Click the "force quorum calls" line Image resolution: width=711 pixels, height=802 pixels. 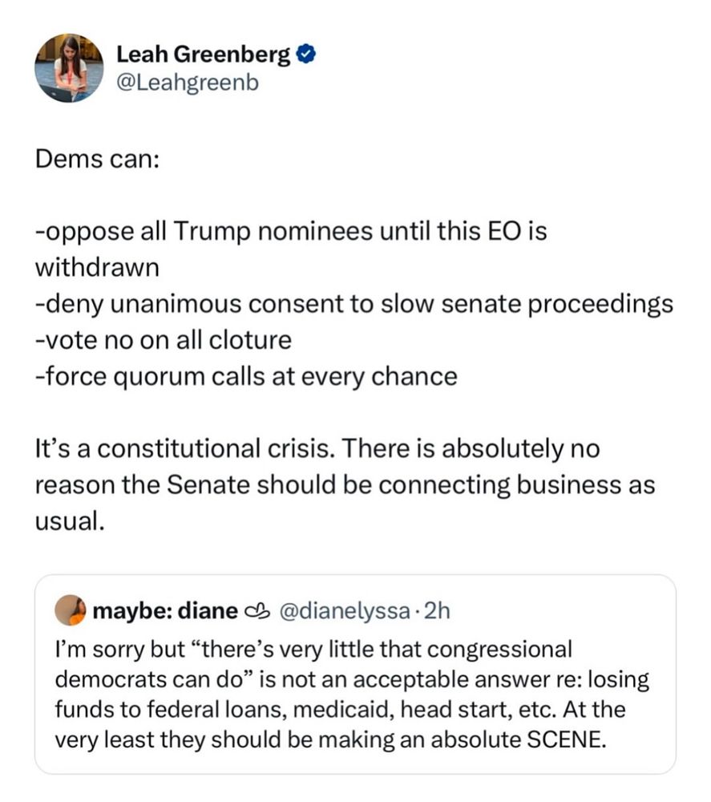click(x=245, y=376)
